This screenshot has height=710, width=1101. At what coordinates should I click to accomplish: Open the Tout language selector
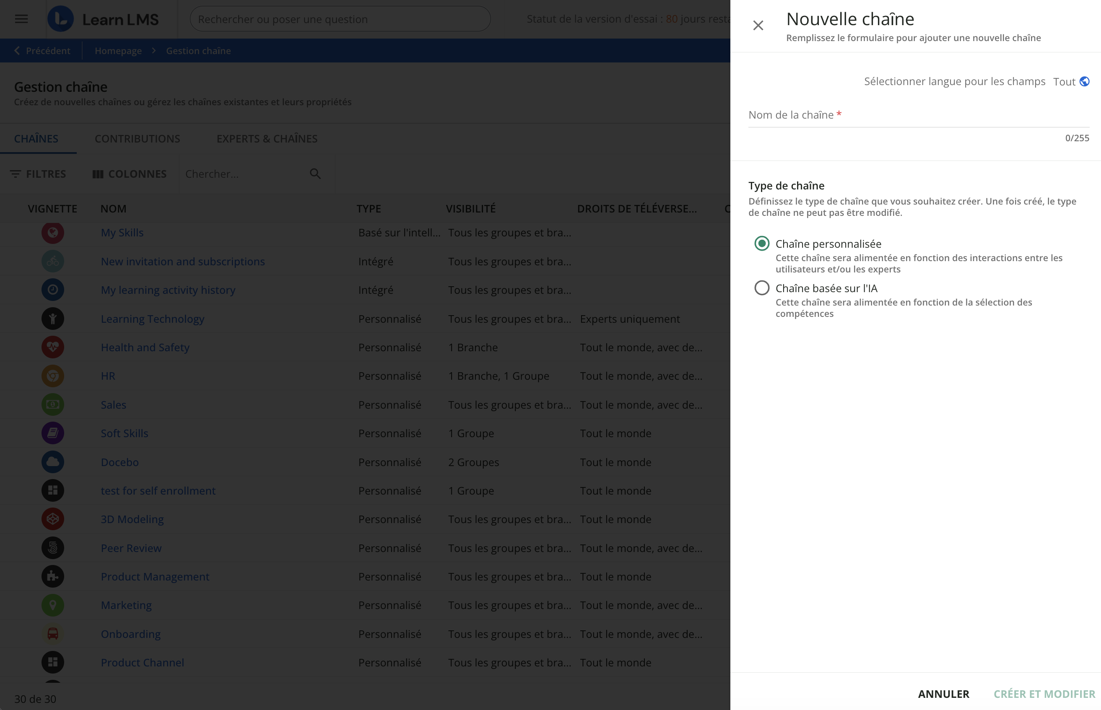[1064, 82]
